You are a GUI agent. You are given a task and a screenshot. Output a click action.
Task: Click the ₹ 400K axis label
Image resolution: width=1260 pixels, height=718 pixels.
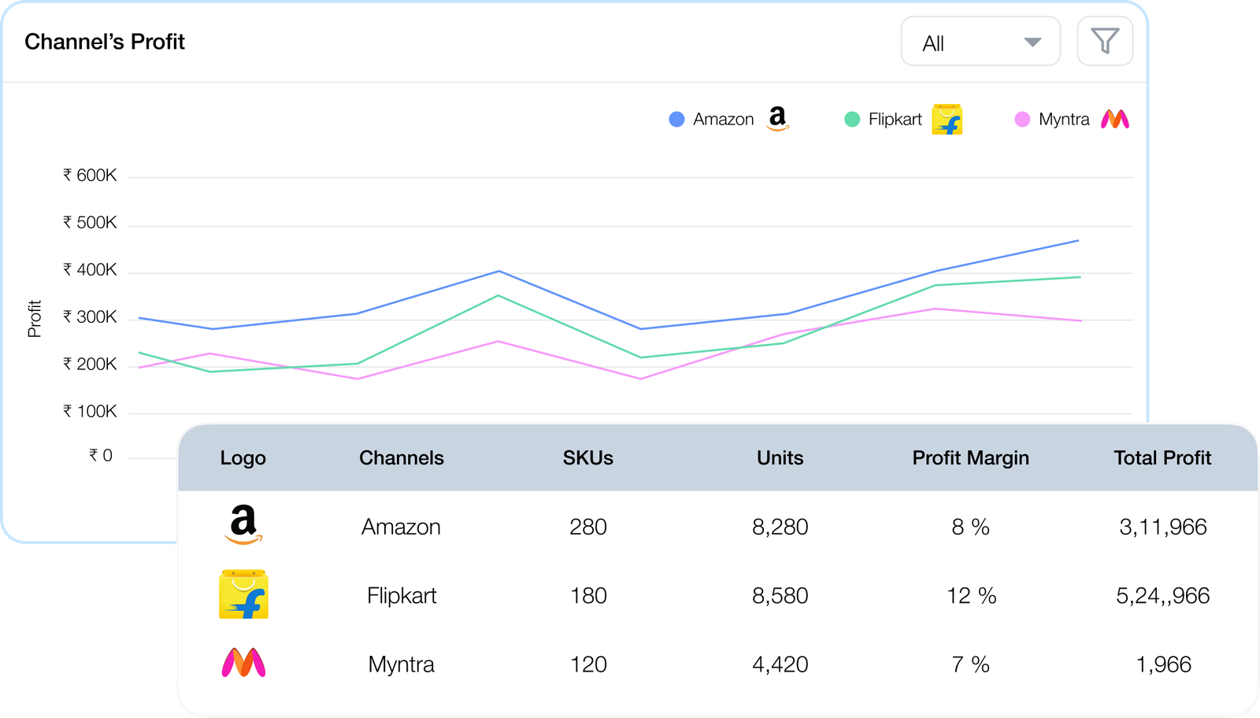tap(90, 269)
